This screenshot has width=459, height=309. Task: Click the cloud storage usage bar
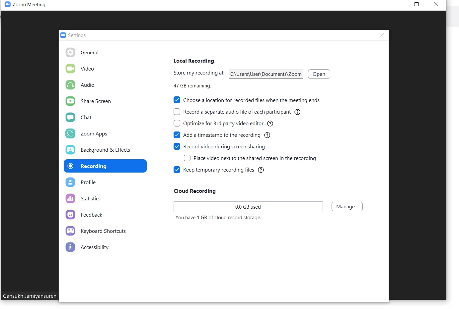pyautogui.click(x=248, y=207)
